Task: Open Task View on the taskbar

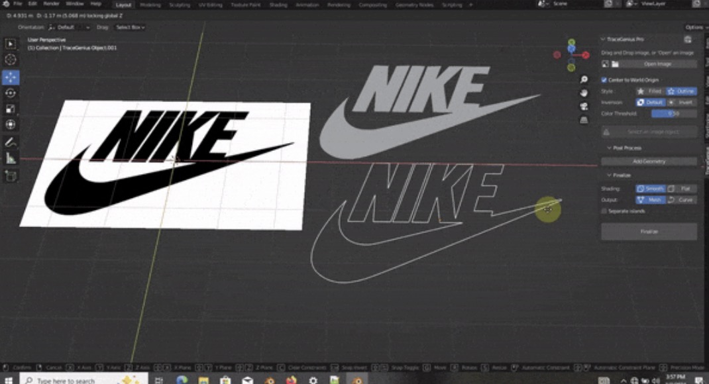Action: pos(159,380)
